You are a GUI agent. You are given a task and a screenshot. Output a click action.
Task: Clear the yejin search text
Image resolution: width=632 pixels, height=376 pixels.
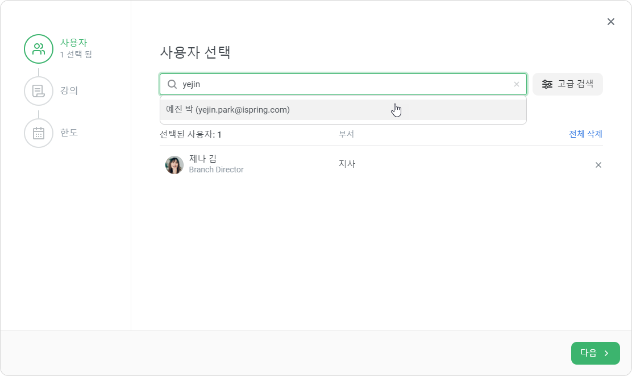coord(516,84)
